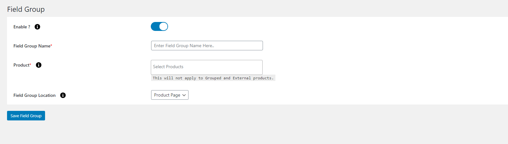508x144 pixels.
Task: Click the white knob of Enable toggle
Action: click(163, 26)
